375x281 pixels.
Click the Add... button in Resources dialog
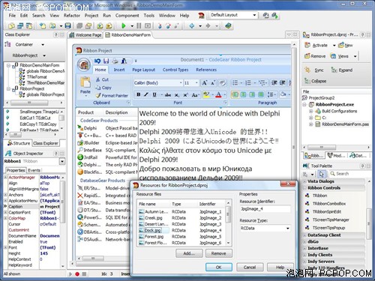pos(189,253)
